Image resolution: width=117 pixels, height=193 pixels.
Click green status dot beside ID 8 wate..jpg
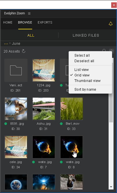pos(61,162)
